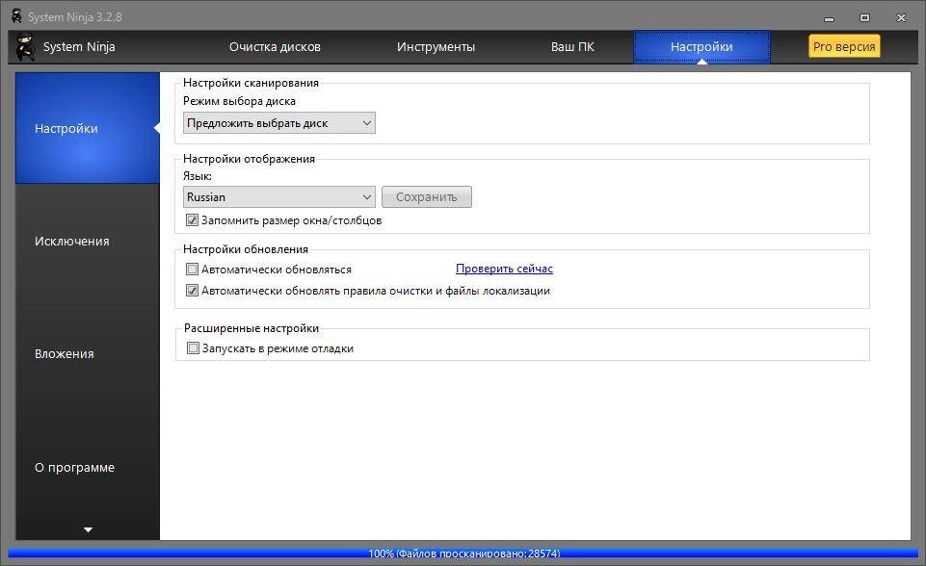This screenshot has width=926, height=566.
Task: Click the "Язык:" label
Action: point(198,176)
